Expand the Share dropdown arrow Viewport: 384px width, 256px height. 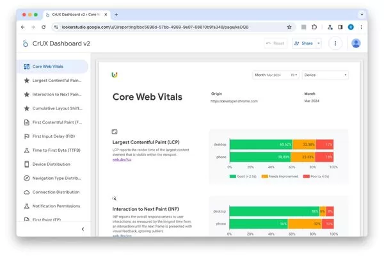point(319,44)
